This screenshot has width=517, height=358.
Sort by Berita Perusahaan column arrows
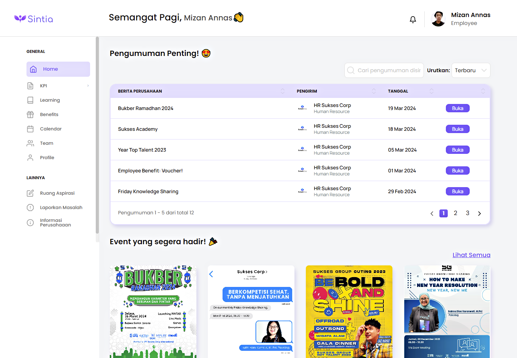282,91
